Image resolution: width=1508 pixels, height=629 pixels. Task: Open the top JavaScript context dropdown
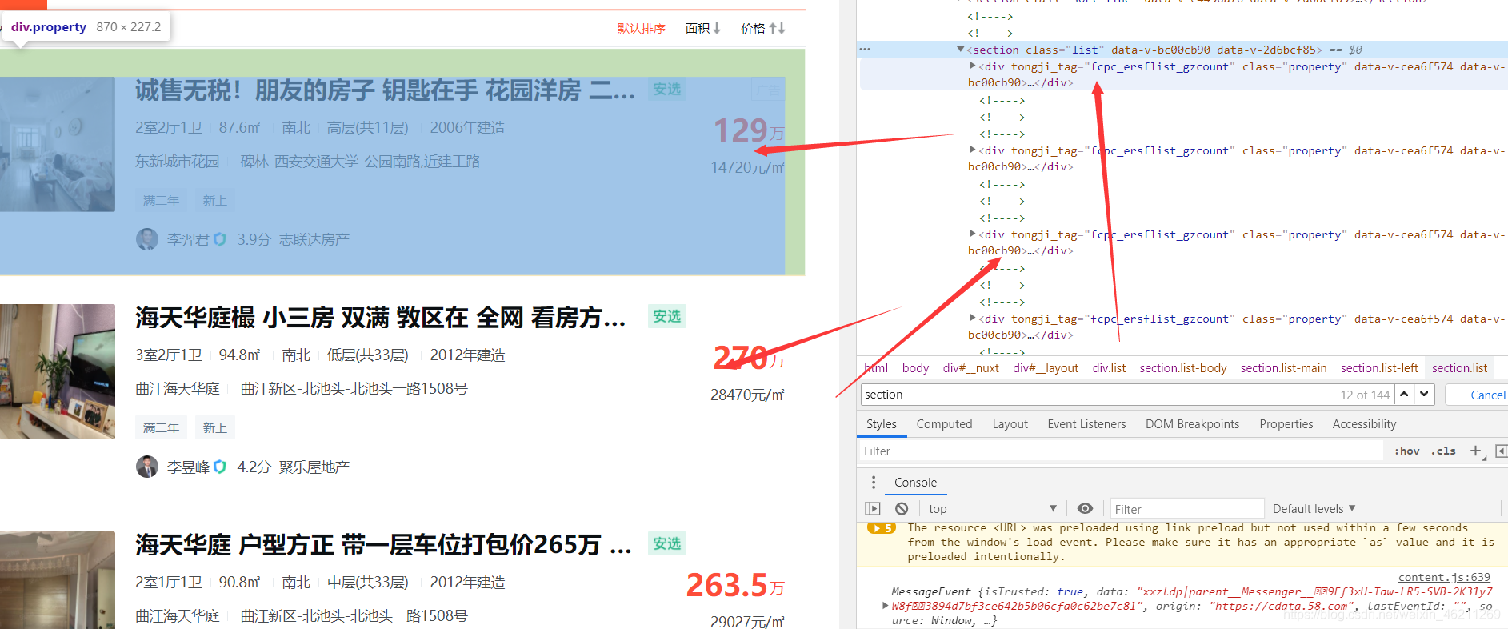coord(993,509)
